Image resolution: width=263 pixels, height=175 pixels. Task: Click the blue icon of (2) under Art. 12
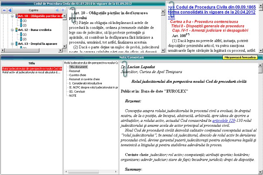coord(21,39)
